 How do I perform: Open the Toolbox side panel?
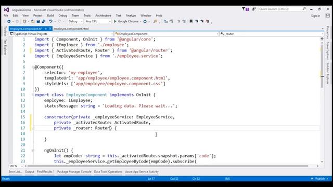tap(5, 31)
